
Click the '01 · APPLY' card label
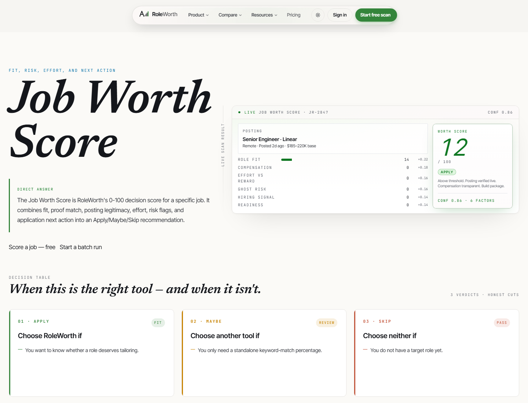coord(33,322)
